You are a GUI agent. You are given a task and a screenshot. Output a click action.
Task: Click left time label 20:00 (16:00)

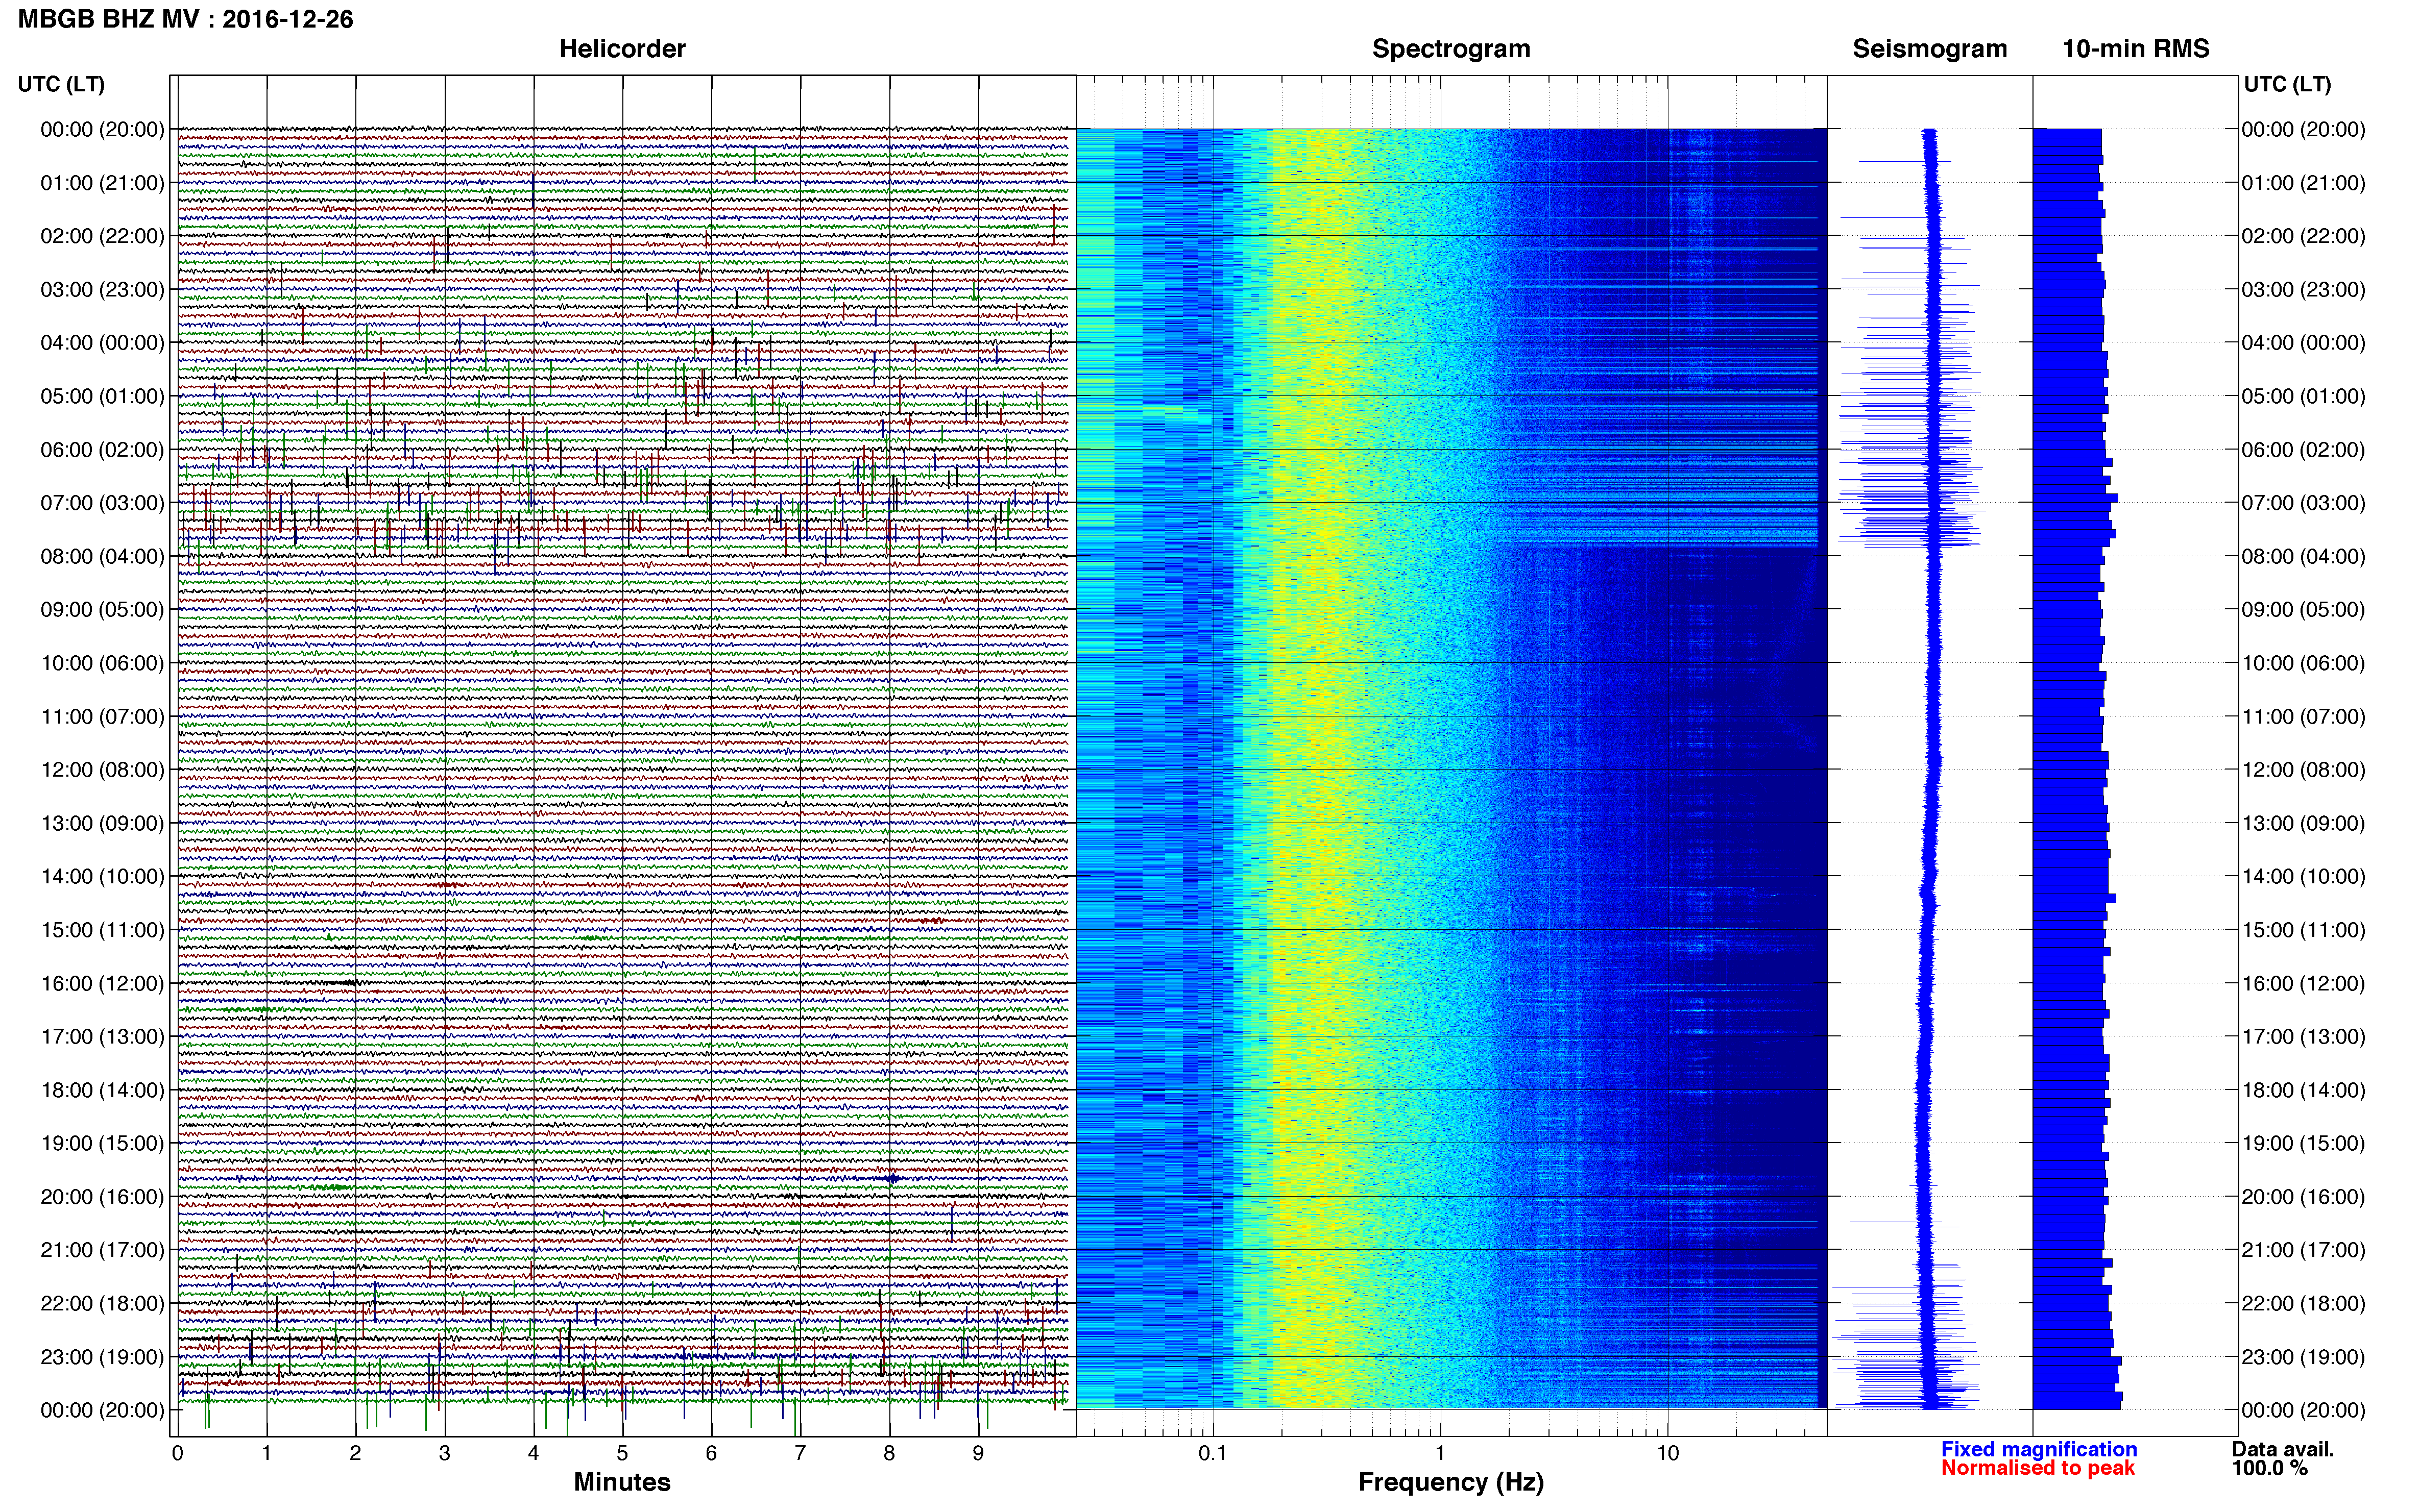click(x=102, y=1197)
